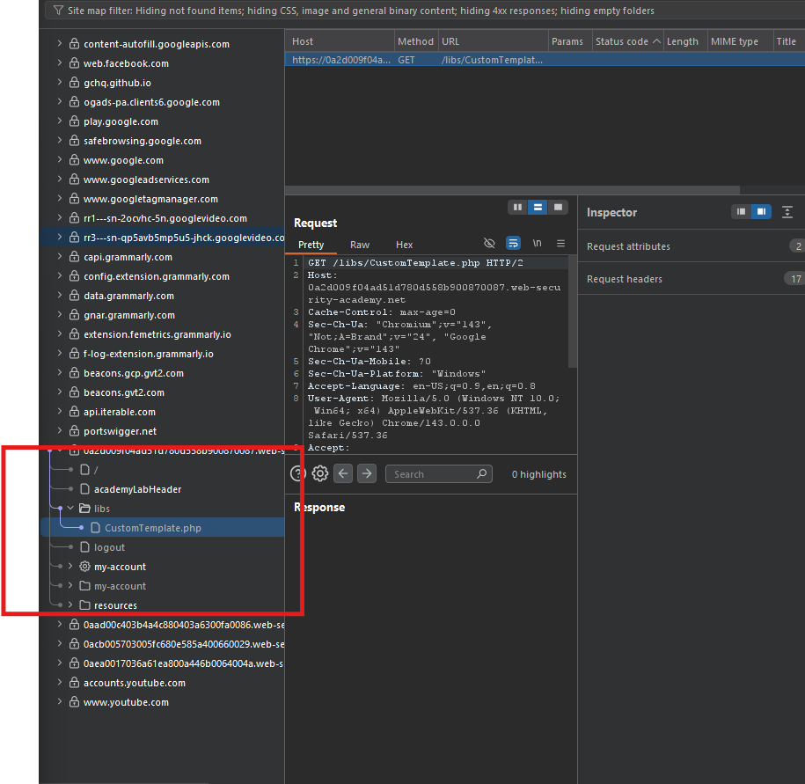This screenshot has height=784, width=805.
Task: Open search settings gear icon
Action: coord(320,473)
